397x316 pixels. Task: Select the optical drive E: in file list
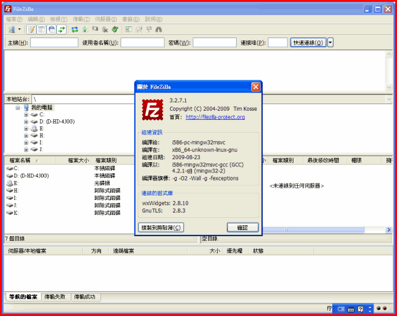tap(12, 183)
